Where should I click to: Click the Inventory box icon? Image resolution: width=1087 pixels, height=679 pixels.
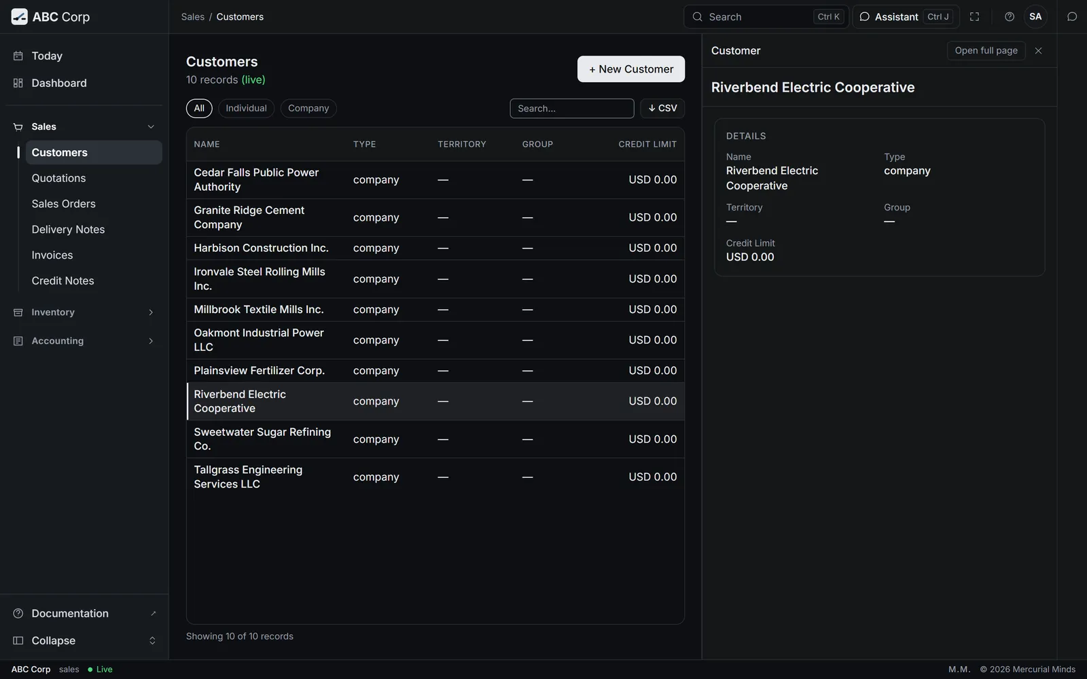(x=18, y=312)
